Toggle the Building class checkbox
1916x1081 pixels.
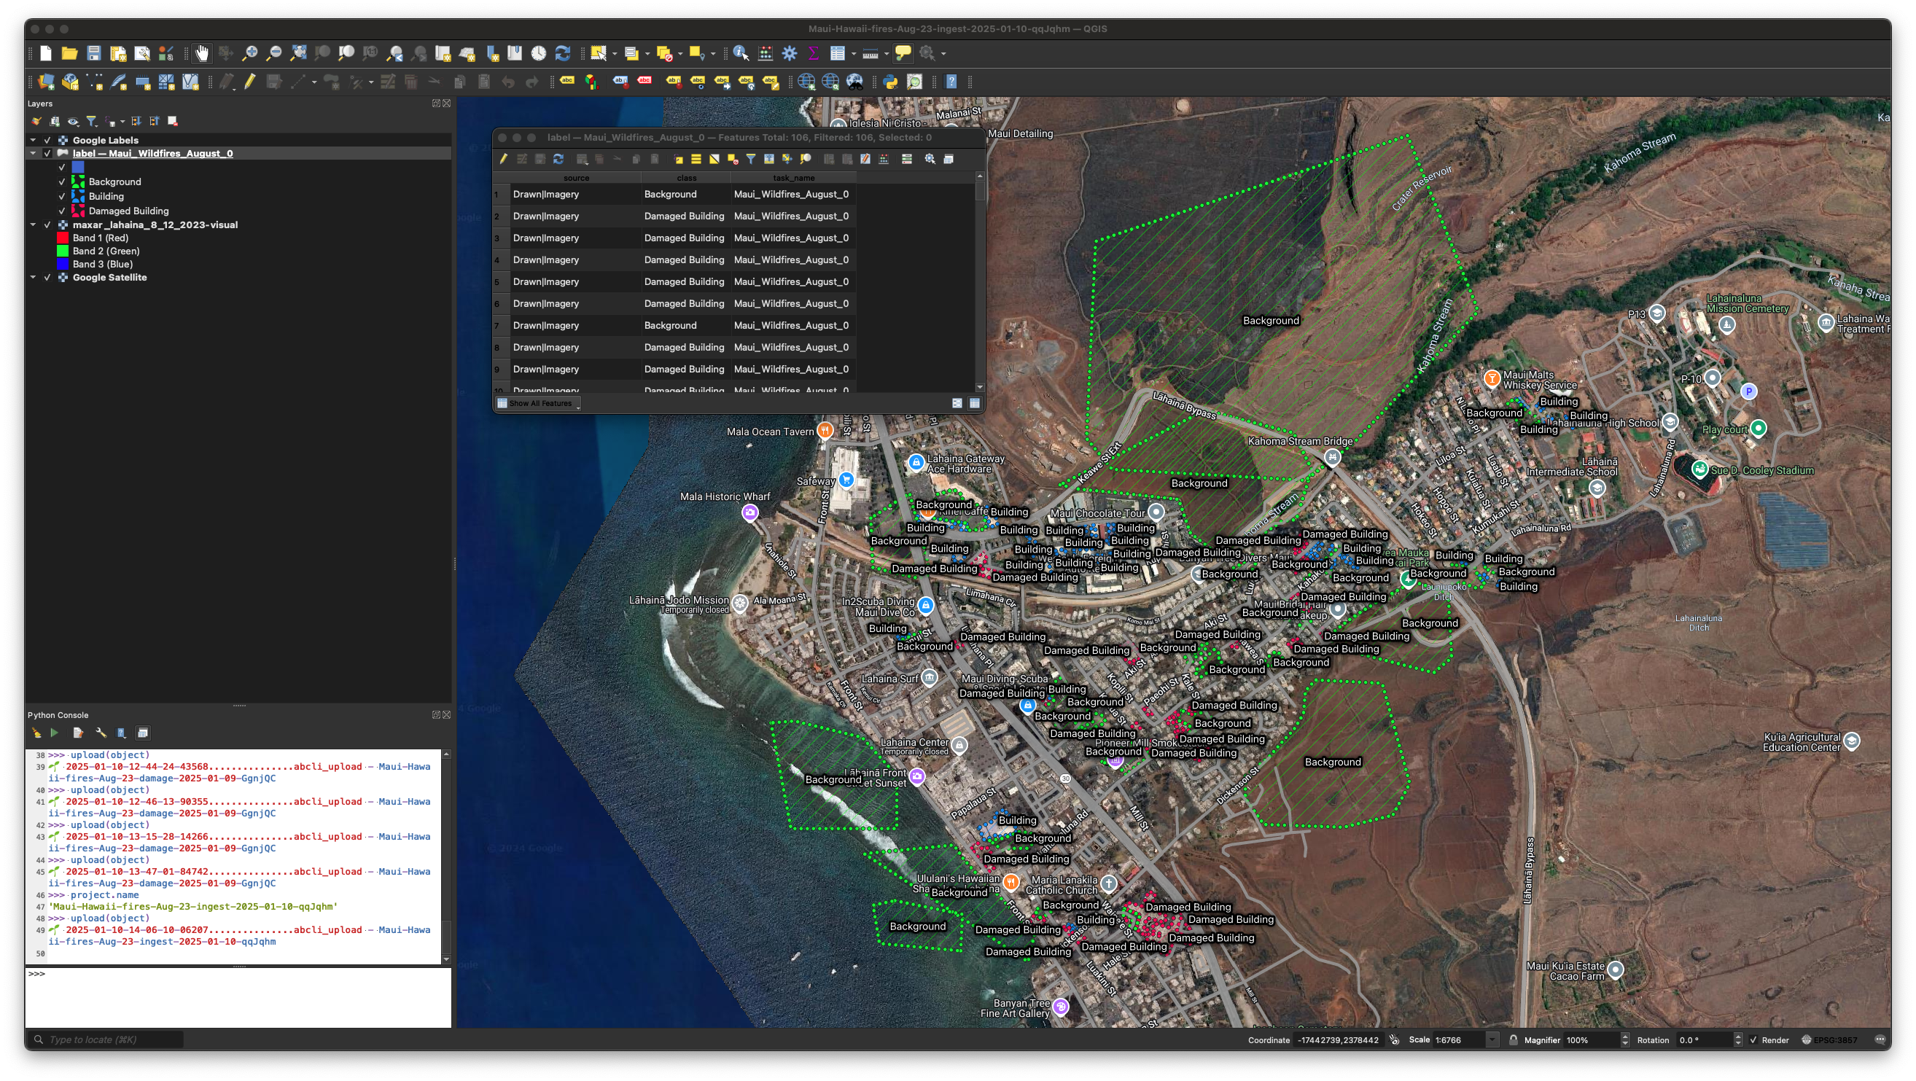63,197
